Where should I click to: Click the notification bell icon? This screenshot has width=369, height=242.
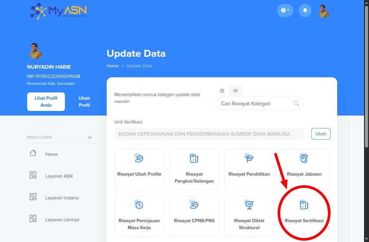pos(305,11)
